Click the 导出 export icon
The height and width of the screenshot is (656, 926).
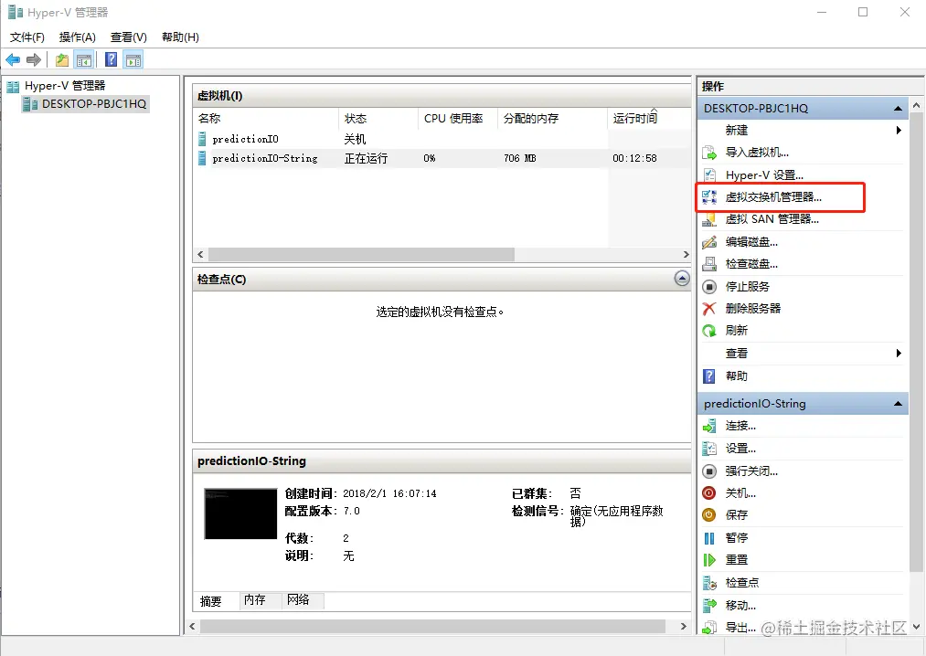[709, 628]
